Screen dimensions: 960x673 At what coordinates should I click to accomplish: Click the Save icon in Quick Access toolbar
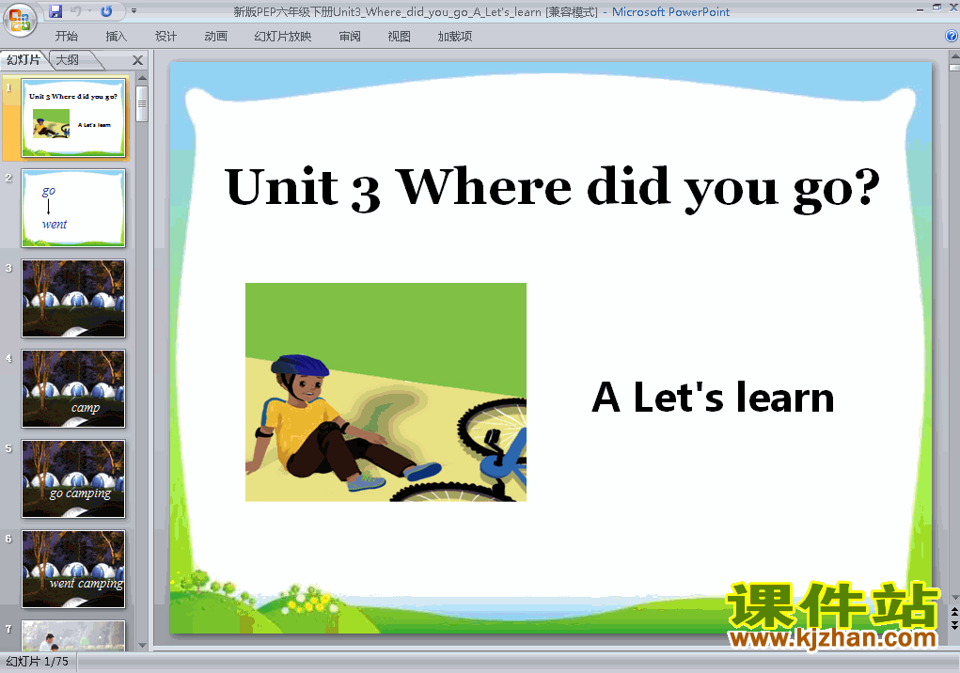pyautogui.click(x=55, y=11)
